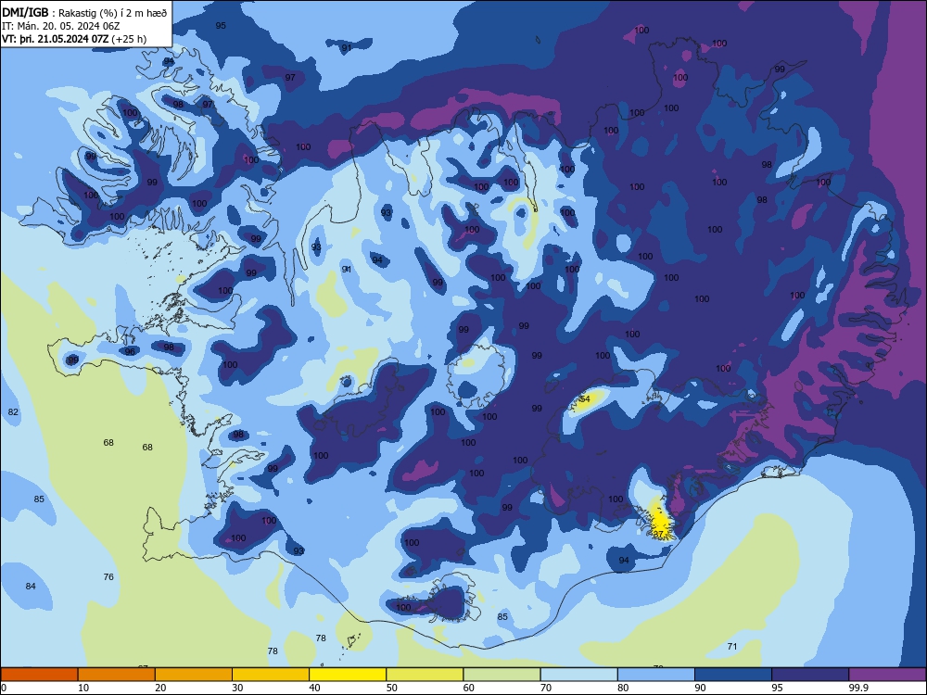Click the legend tick label '70'
The image size is (927, 695).
coord(546,688)
